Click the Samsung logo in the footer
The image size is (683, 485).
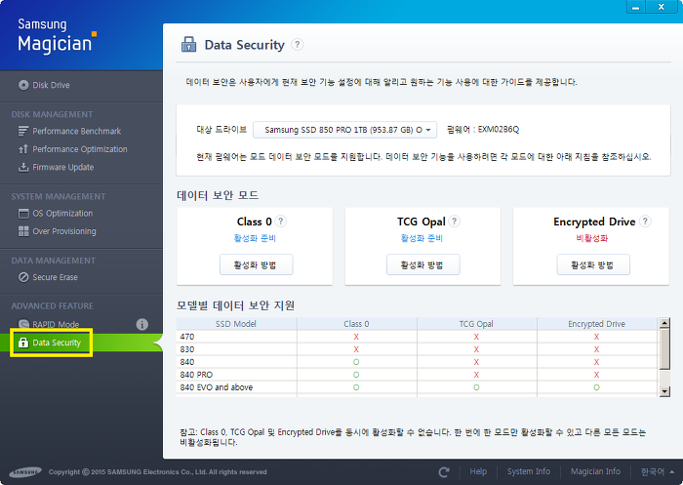click(x=25, y=472)
